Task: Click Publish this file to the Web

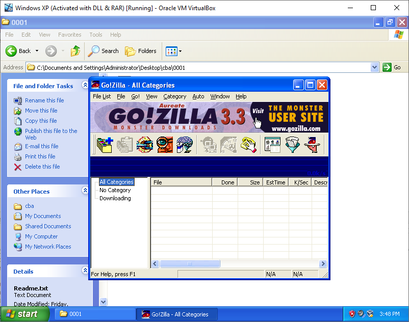Action: 51,134
